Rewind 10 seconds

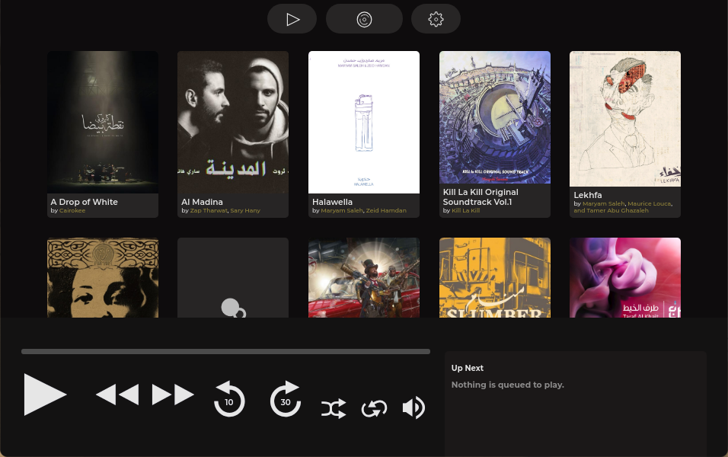(229, 398)
